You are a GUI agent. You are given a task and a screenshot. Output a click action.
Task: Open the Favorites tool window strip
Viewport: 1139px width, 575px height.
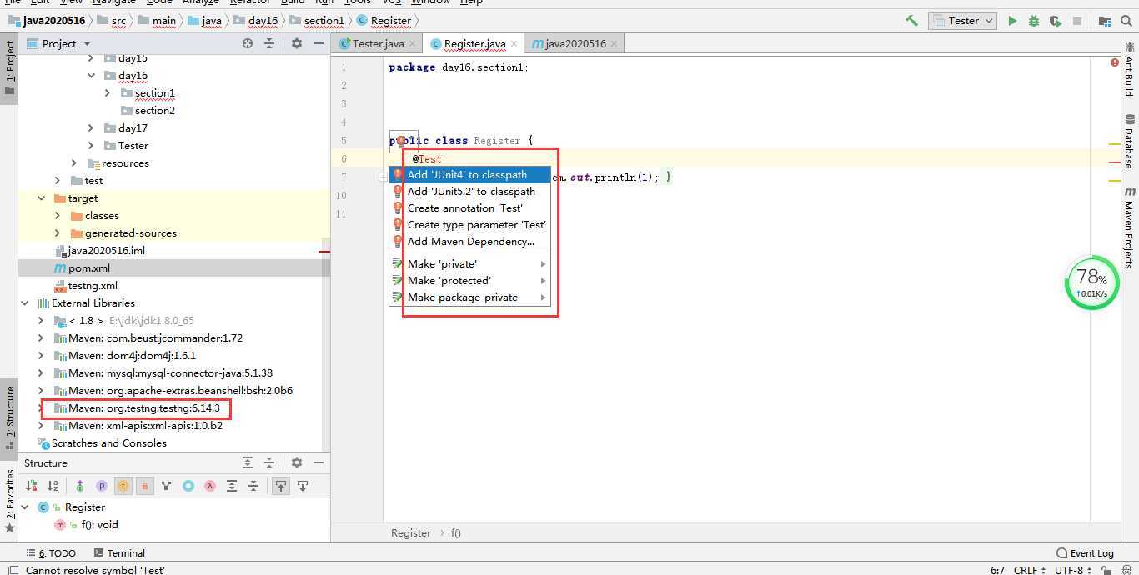click(9, 500)
